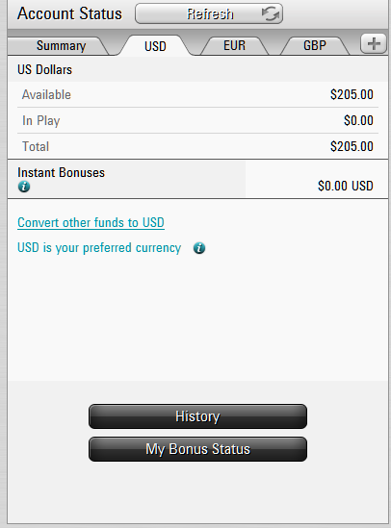Open the EUR tab
This screenshot has width=391, height=528.
tap(235, 45)
